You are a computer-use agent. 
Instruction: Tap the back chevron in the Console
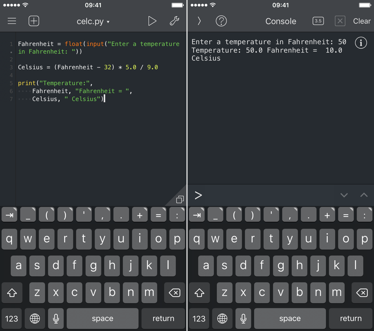click(x=199, y=21)
